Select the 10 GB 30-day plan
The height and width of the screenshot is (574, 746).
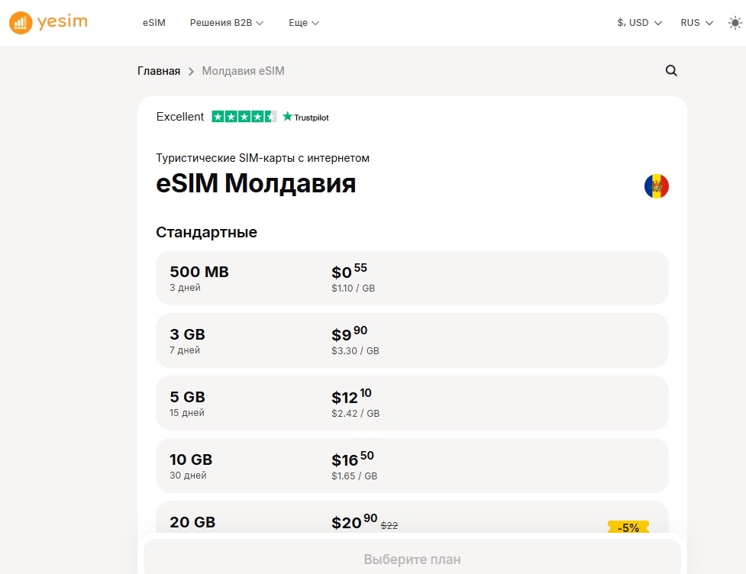click(412, 466)
